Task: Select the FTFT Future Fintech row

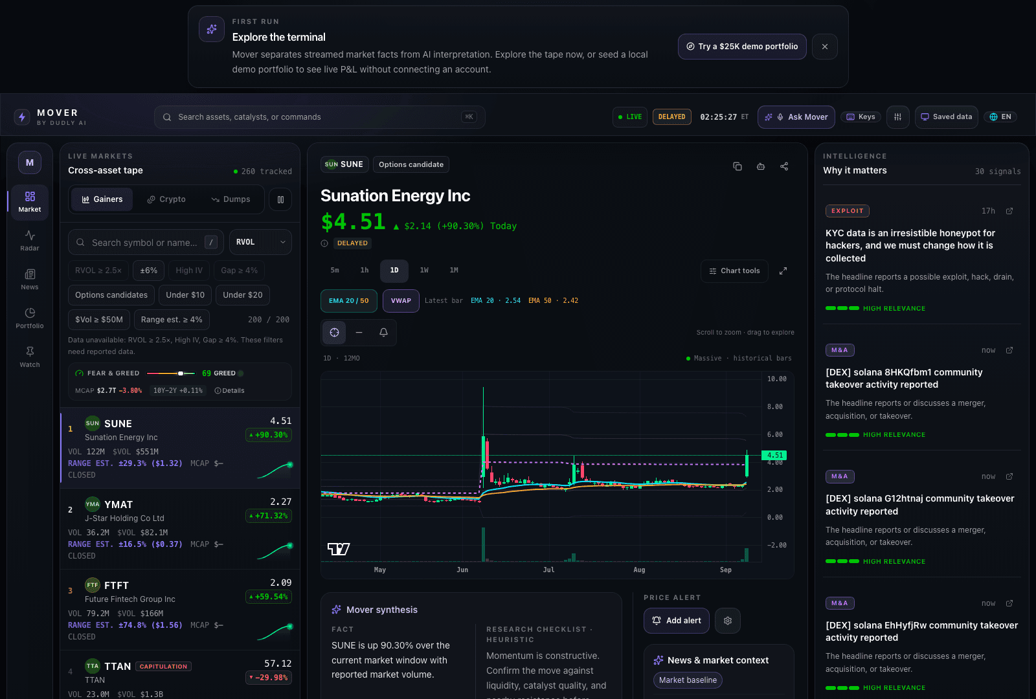Action: pos(180,610)
